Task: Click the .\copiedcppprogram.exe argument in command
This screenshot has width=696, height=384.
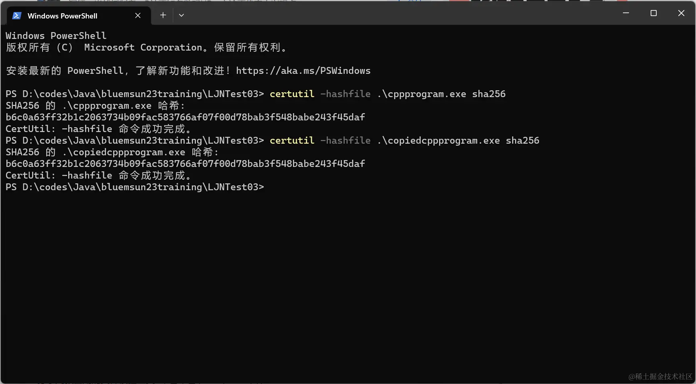Action: pyautogui.click(x=438, y=140)
